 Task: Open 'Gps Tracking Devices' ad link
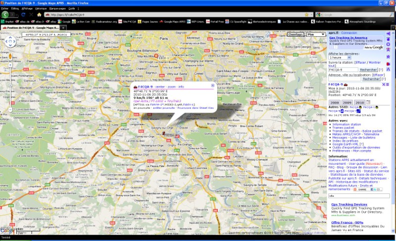pyautogui.click(x=349, y=204)
